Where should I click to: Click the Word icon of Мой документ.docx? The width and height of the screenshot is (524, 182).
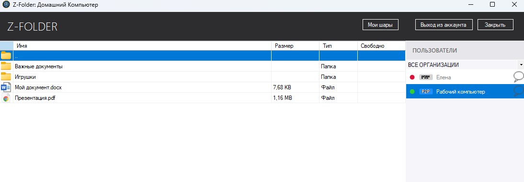(6, 87)
